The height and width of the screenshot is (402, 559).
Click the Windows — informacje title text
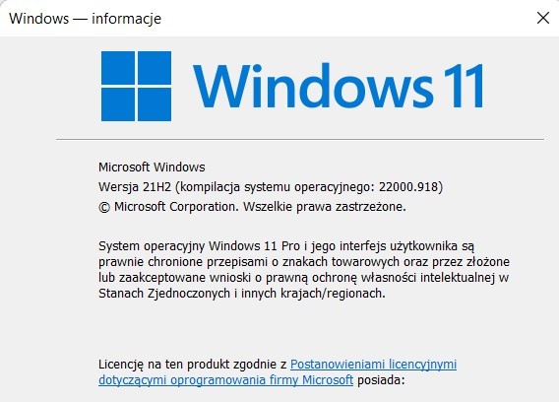pyautogui.click(x=86, y=18)
